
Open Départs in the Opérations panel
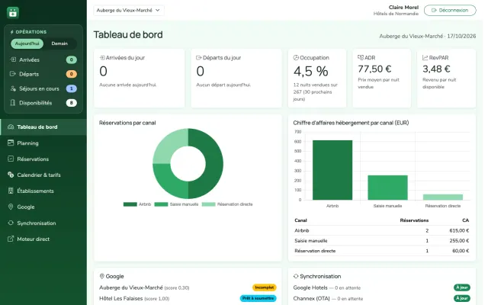point(43,74)
